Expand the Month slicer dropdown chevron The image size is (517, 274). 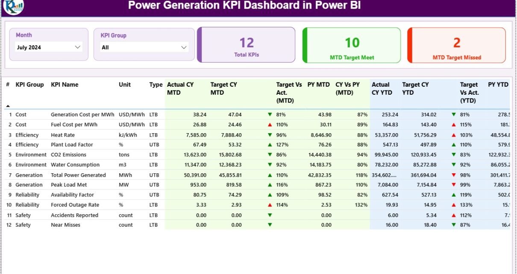[78, 47]
